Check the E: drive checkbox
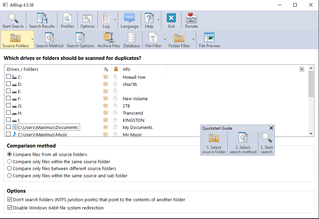This screenshot has height=219, width=319. tap(8, 91)
